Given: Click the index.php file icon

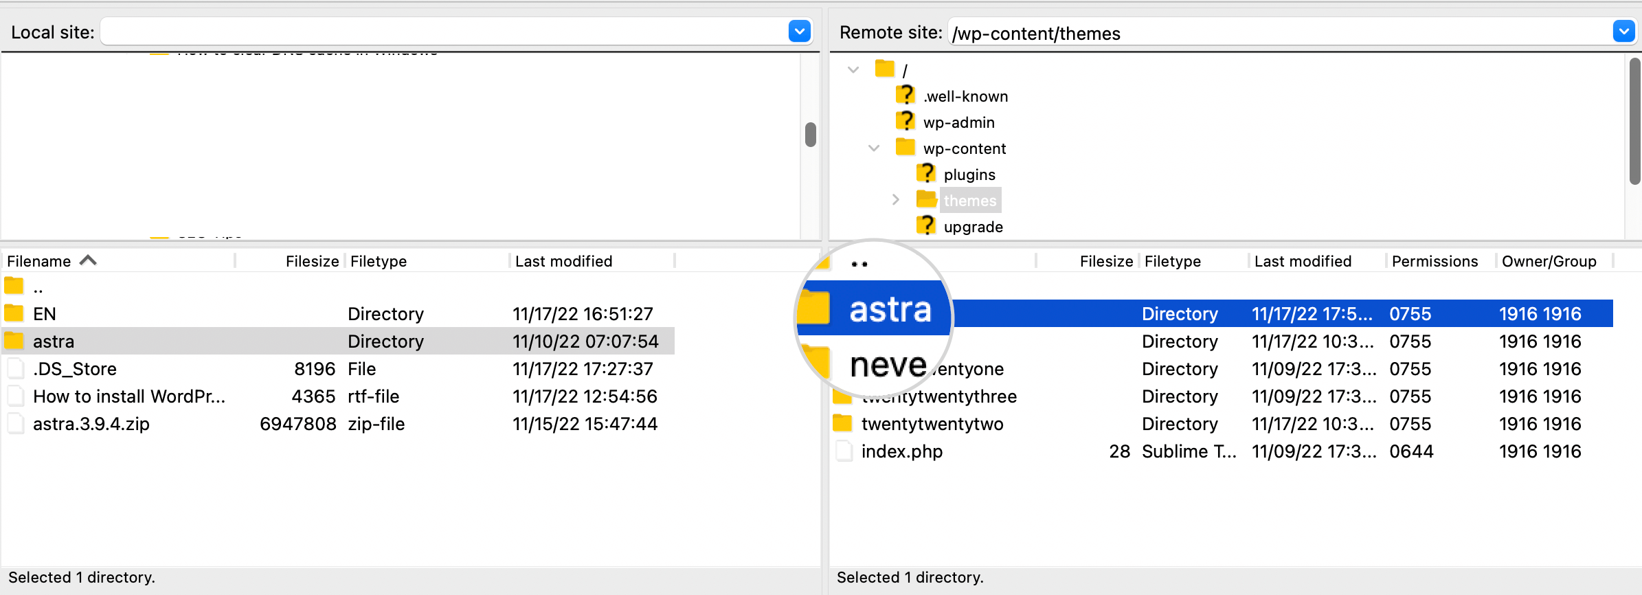Looking at the screenshot, I should point(844,451).
